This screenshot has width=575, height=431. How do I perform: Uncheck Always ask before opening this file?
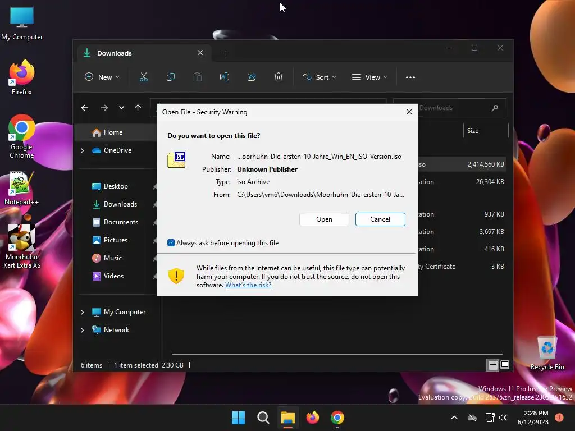[171, 243]
